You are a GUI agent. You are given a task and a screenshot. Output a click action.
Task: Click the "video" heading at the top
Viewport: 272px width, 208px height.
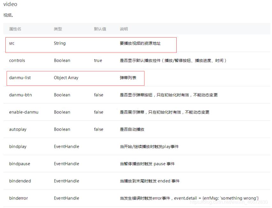(10, 4)
